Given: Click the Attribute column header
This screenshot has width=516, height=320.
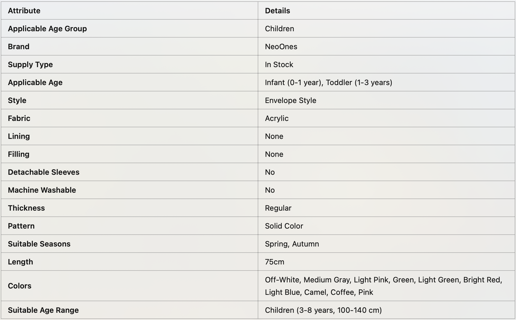Looking at the screenshot, I should click(x=24, y=11).
